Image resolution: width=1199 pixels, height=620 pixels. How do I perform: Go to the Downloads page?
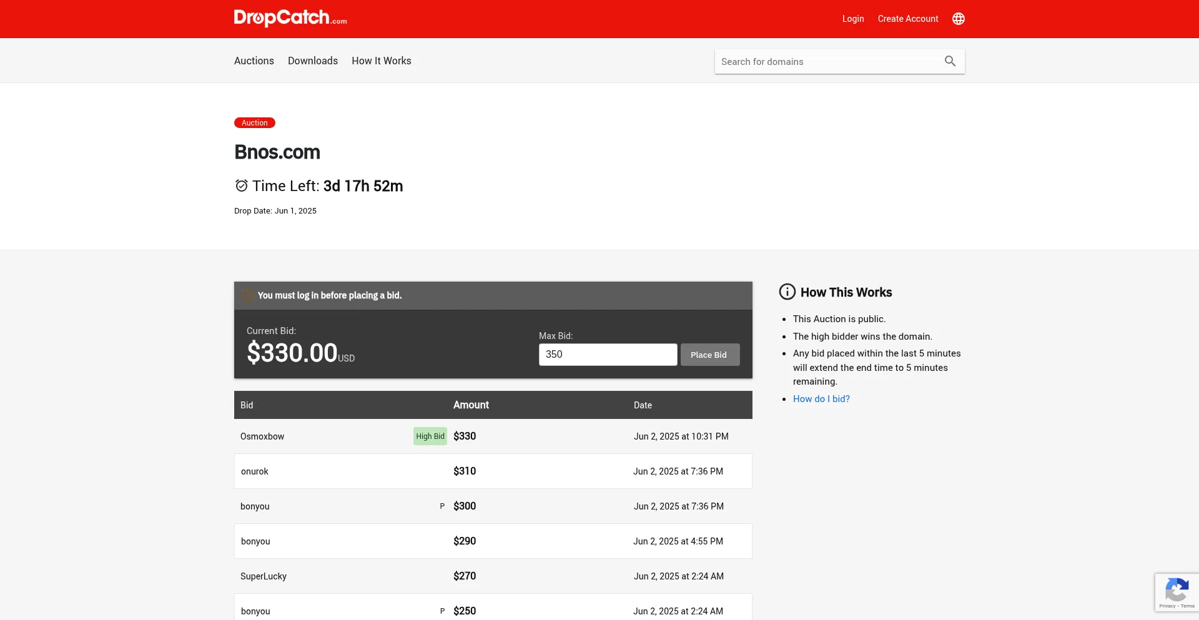tap(312, 61)
